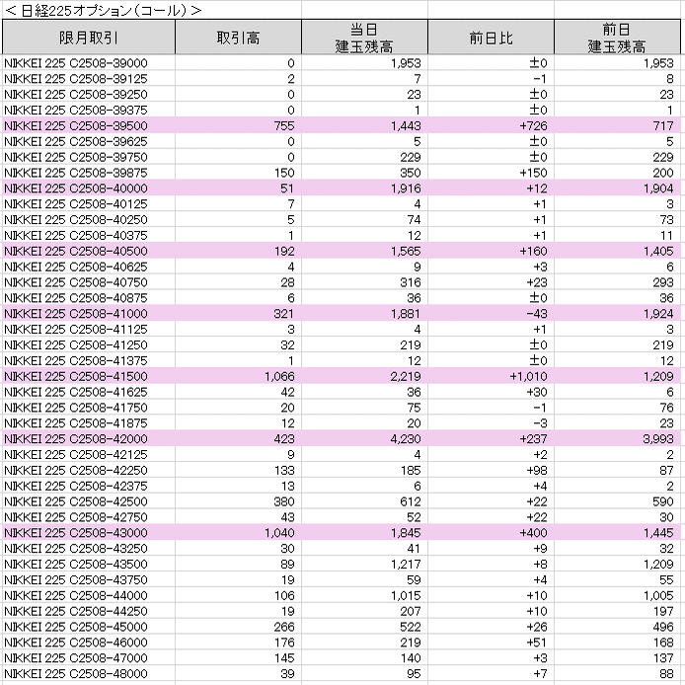Click open interest value 4,230
685x685 pixels.
[406, 439]
